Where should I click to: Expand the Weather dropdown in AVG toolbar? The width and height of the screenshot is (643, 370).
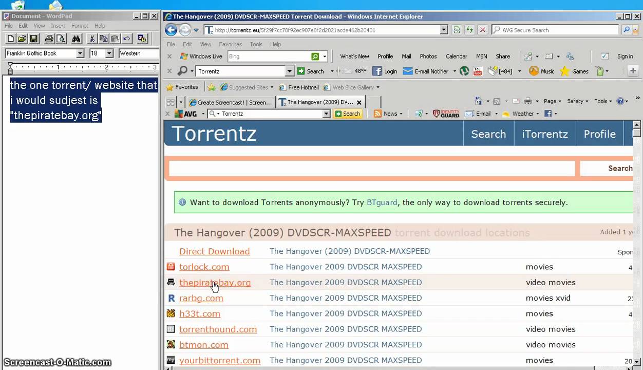[x=539, y=114]
